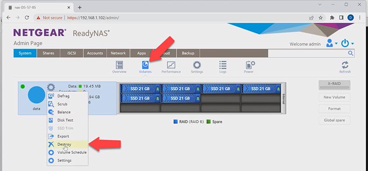Expand the power button dropdown arrow
368x171 pixels.
[352, 43]
